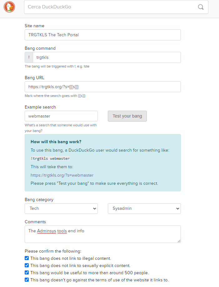Click the exclamation mark bang prefix
Image resolution: width=219 pixels, height=287 pixels.
29,58
